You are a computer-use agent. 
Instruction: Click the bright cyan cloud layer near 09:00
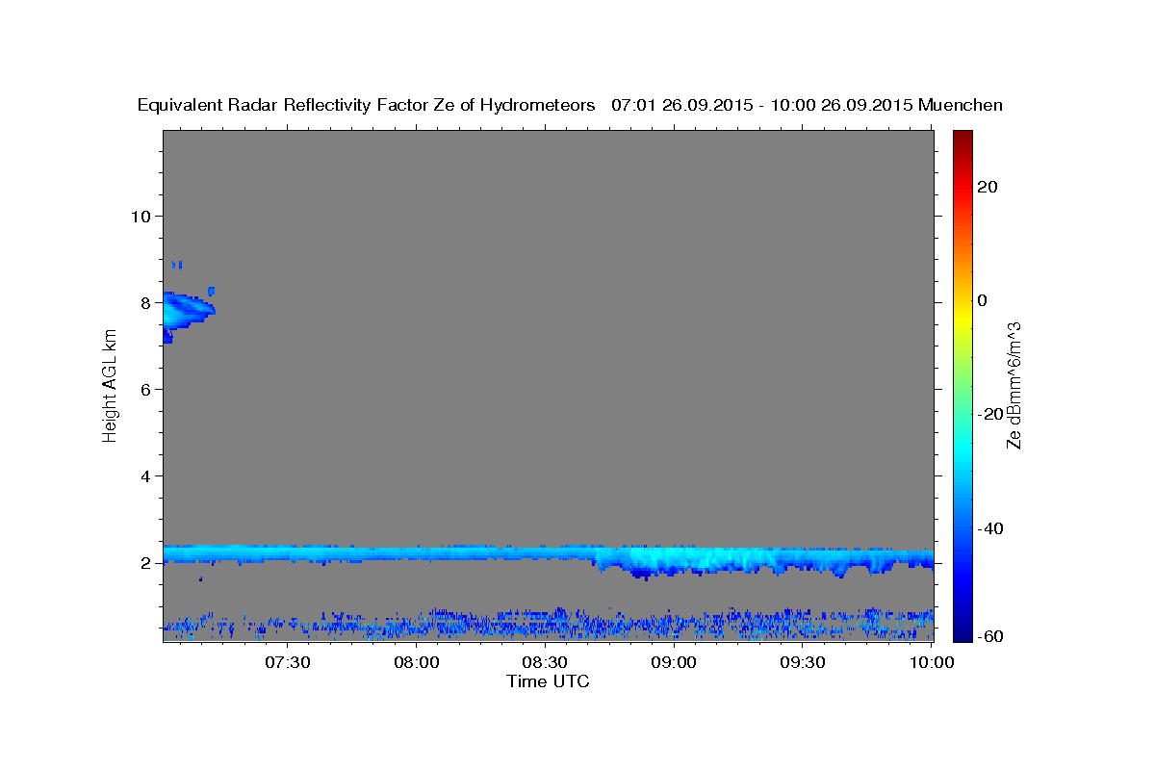click(703, 558)
